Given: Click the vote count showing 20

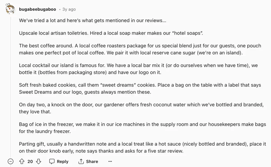Looking at the screenshot, I should 30,161.
